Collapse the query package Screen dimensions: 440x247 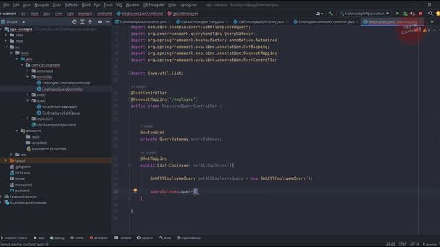tap(27, 101)
